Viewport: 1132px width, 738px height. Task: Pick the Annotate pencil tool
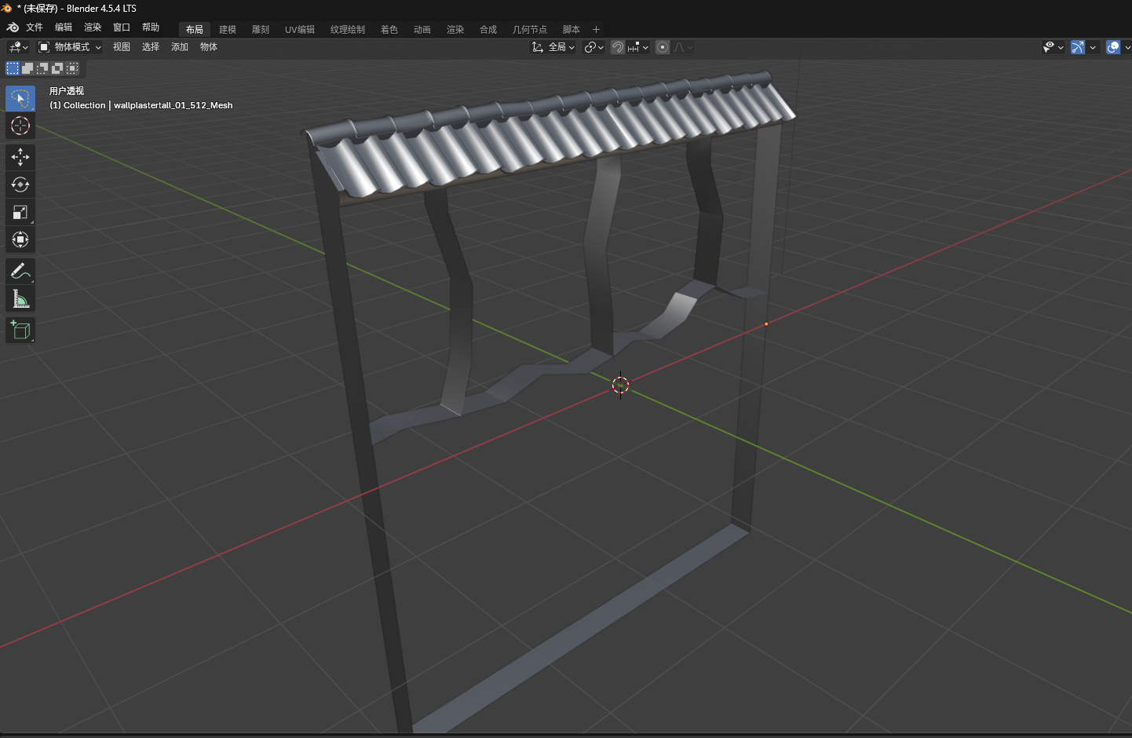click(x=20, y=272)
